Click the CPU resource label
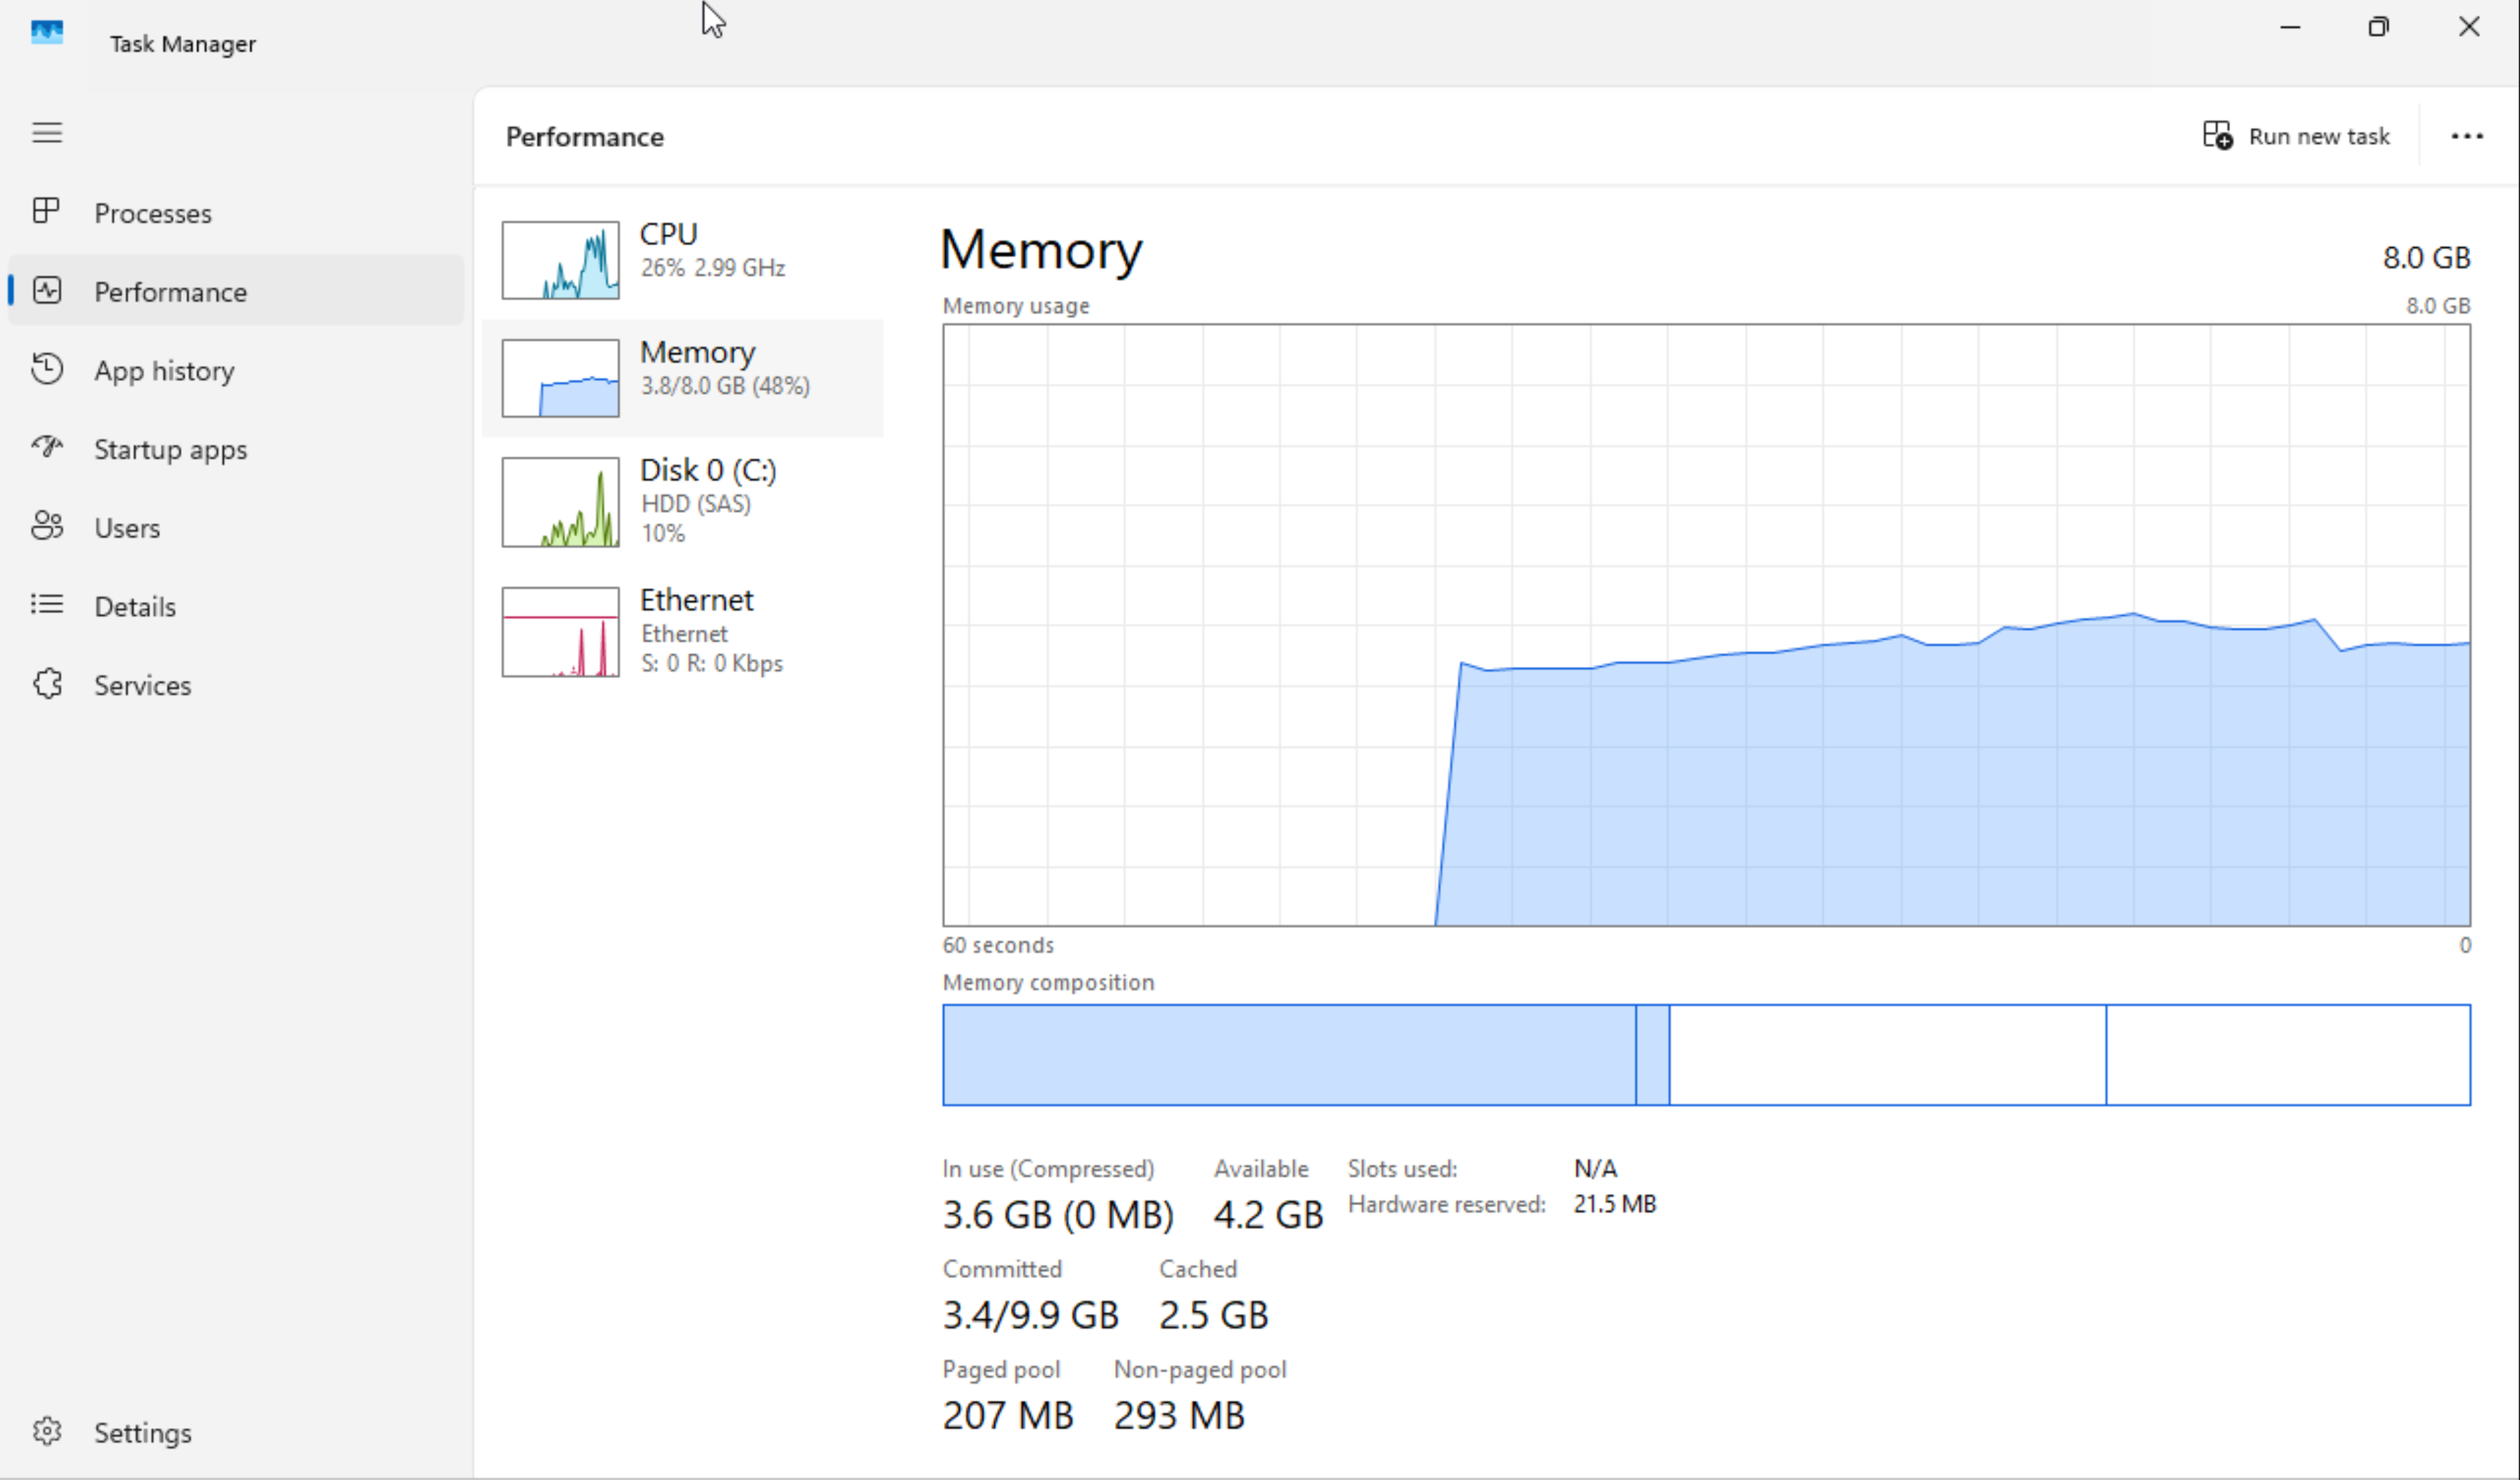This screenshot has height=1480, width=2520. coord(668,234)
